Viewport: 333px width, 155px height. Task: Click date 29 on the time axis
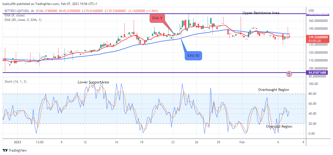[x=218, y=142]
